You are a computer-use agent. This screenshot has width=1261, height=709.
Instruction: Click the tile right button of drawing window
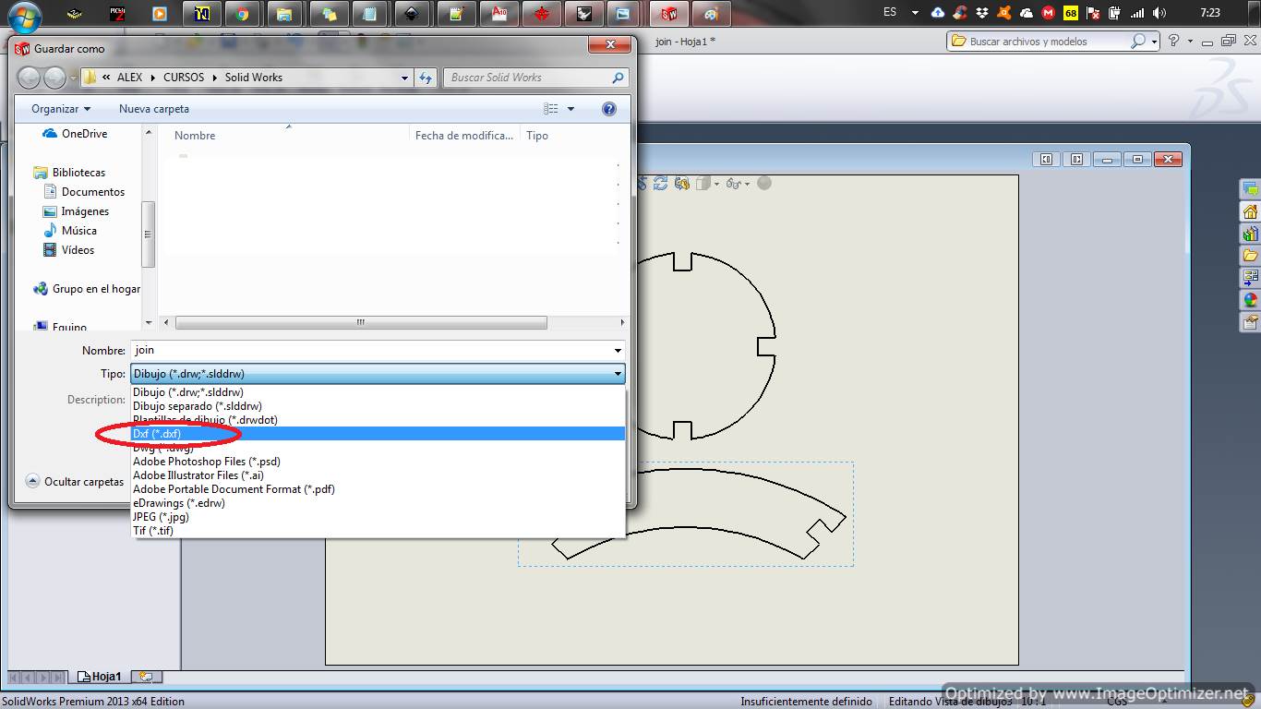click(x=1076, y=159)
